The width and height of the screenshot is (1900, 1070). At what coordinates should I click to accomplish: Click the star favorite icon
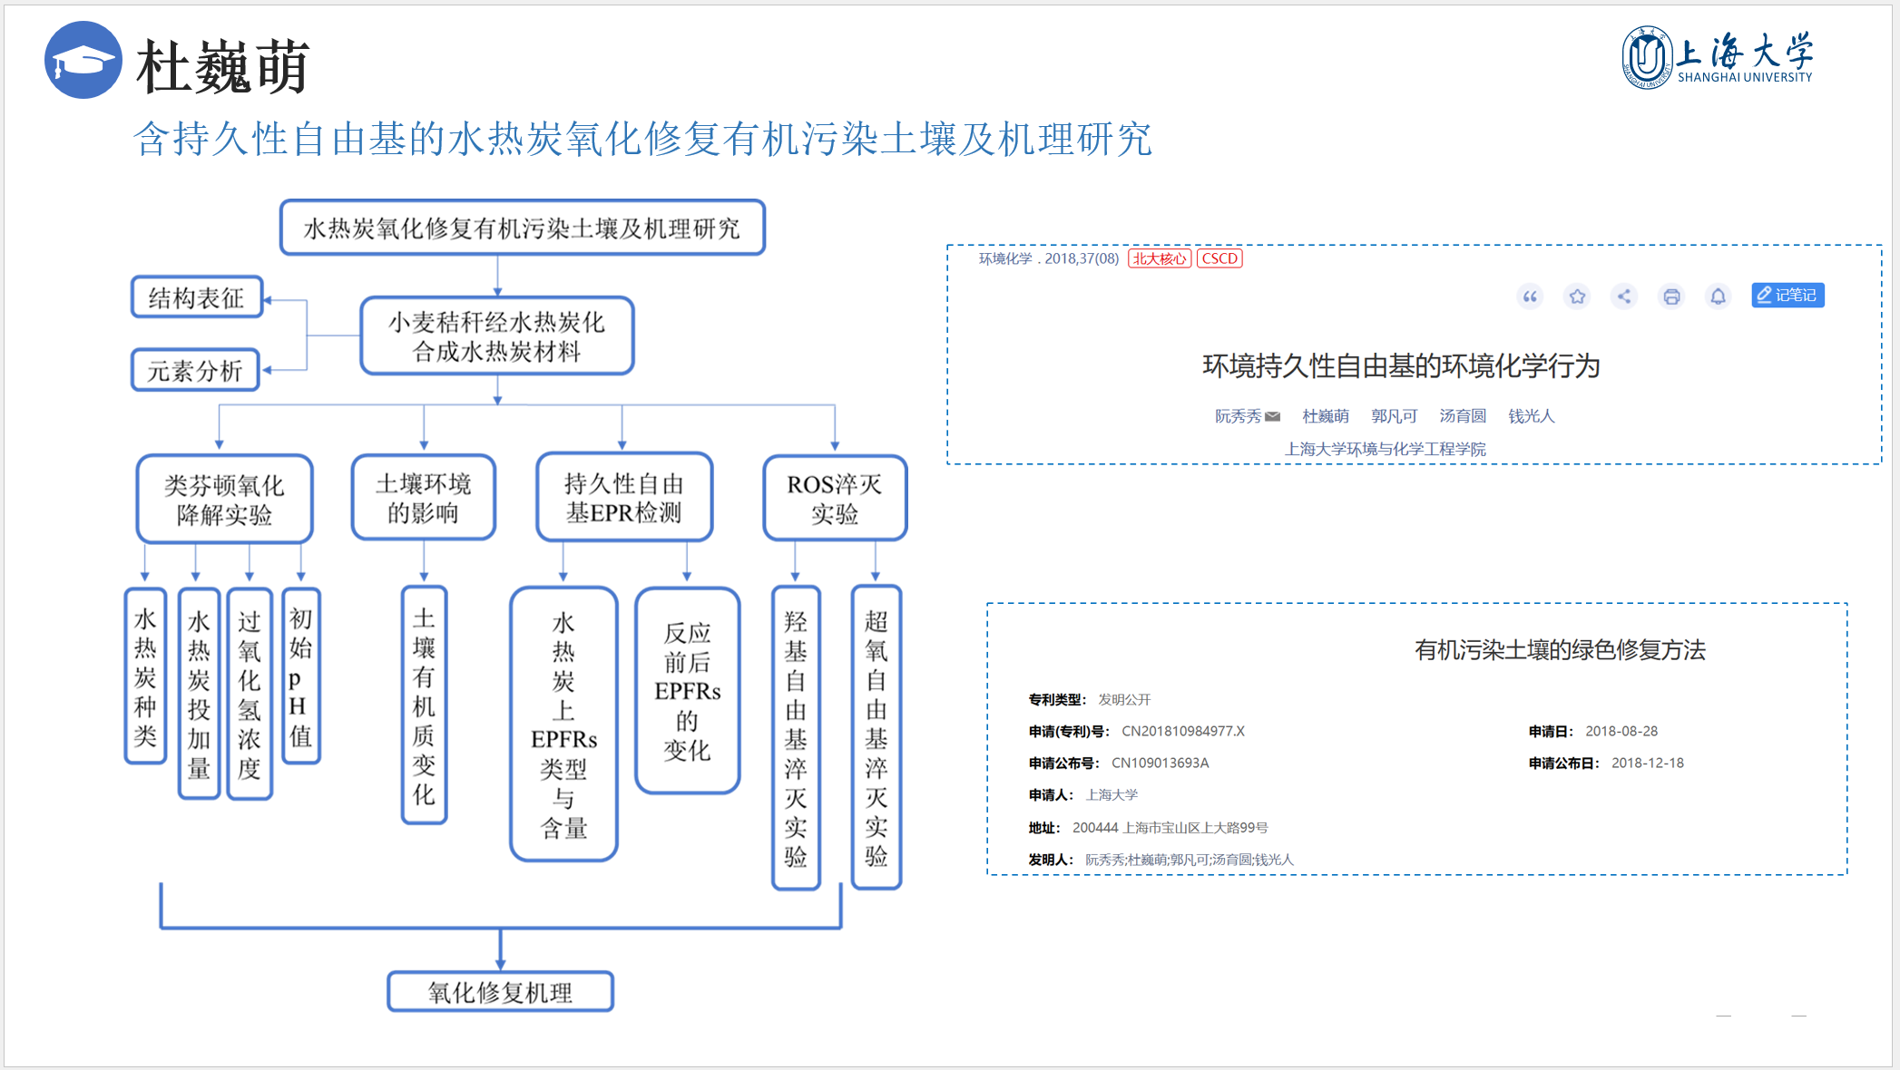(x=1577, y=297)
